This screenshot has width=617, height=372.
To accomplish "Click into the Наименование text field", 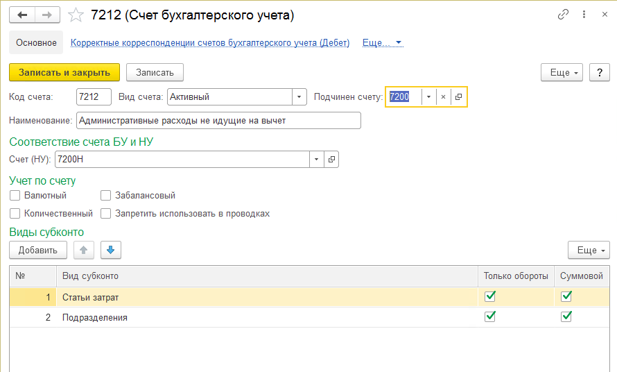I will point(218,121).
